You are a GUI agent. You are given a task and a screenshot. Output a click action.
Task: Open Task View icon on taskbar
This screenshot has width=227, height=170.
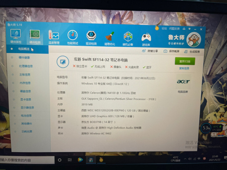[x=70, y=160]
